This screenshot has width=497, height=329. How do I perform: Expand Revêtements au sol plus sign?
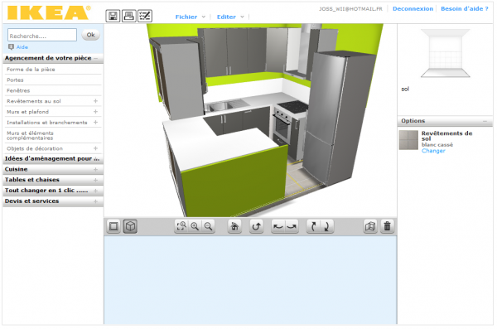(95, 101)
